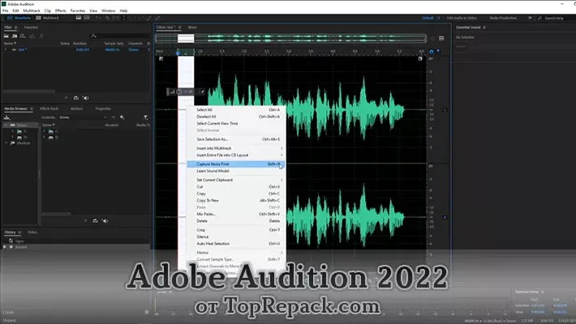This screenshot has height=324, width=576.
Task: Click loop playback icon in Files panel
Action: coord(75,97)
